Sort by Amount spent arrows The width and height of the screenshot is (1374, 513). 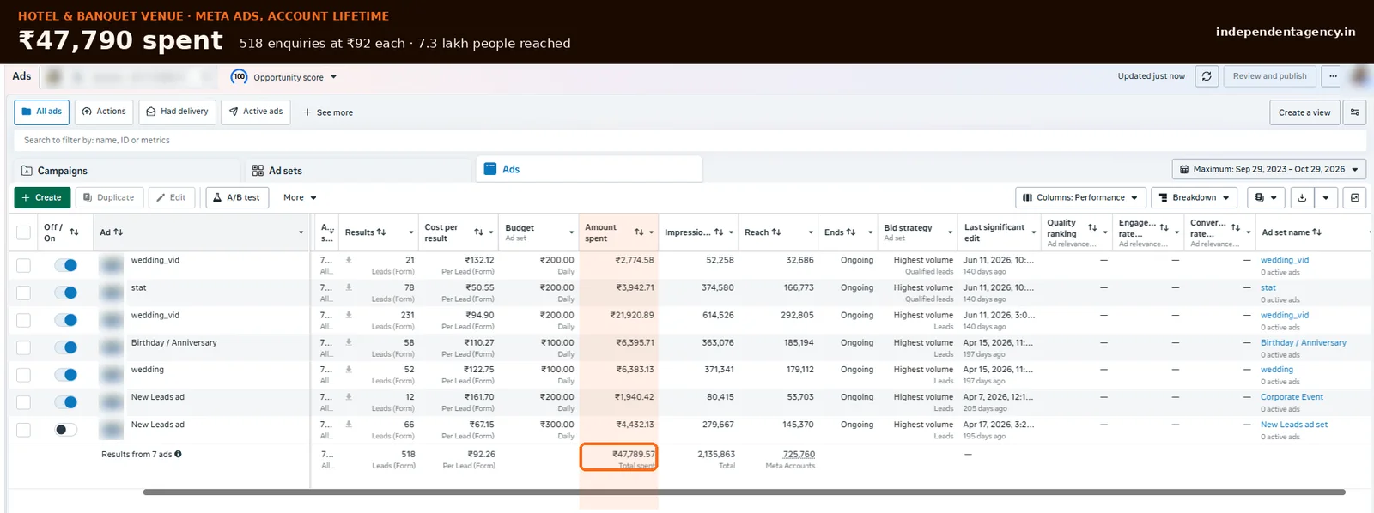[639, 232]
